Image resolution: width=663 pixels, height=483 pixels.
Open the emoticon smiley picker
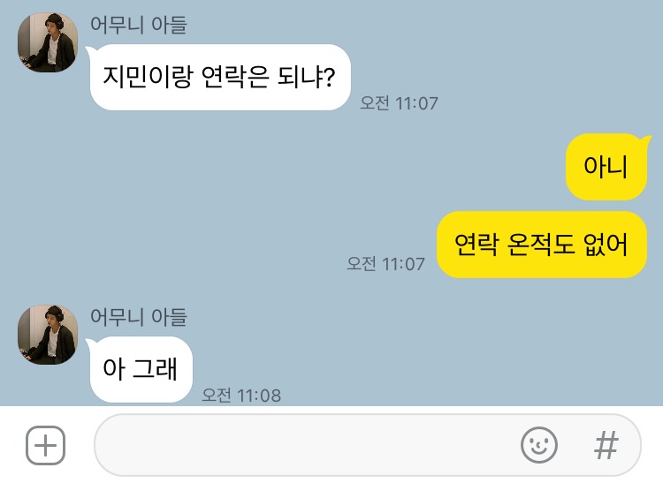(x=538, y=445)
